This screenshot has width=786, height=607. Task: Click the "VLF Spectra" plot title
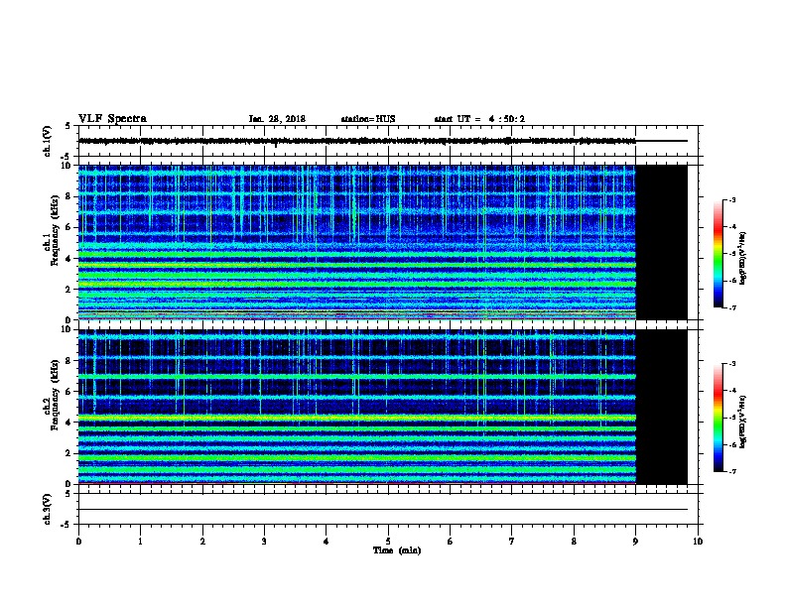pyautogui.click(x=112, y=119)
